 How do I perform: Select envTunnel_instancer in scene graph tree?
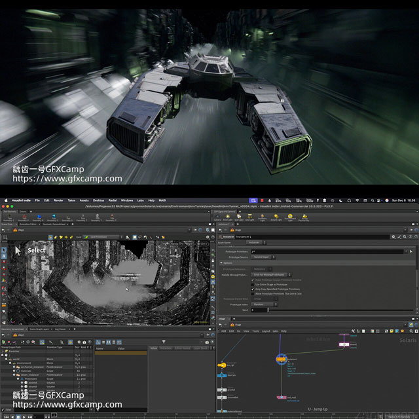point(32,367)
